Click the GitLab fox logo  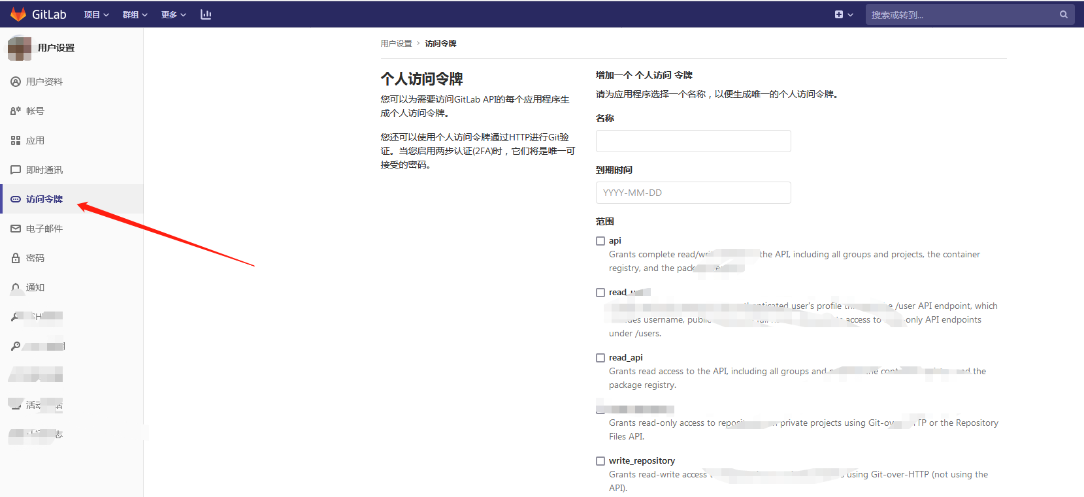[x=18, y=14]
